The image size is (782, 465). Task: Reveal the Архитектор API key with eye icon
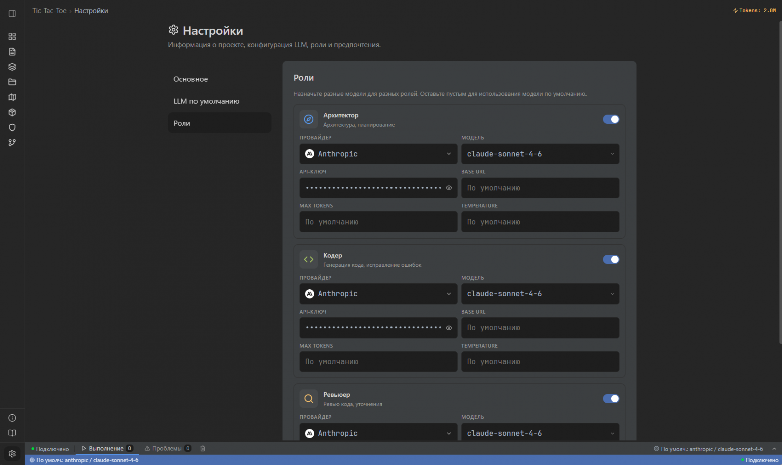point(449,188)
